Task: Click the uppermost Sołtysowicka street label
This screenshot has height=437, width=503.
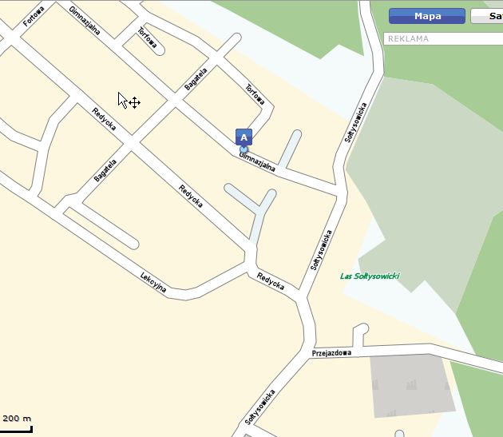Action: click(x=355, y=123)
